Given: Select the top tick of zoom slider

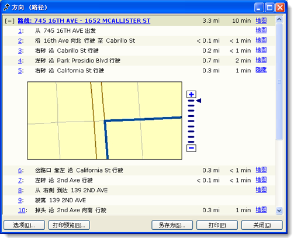Looking at the screenshot, I should [x=191, y=101].
